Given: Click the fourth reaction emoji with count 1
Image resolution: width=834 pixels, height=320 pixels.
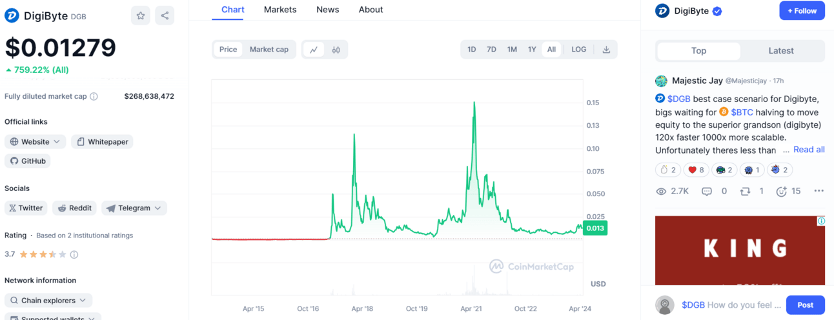Looking at the screenshot, I should [x=753, y=170].
